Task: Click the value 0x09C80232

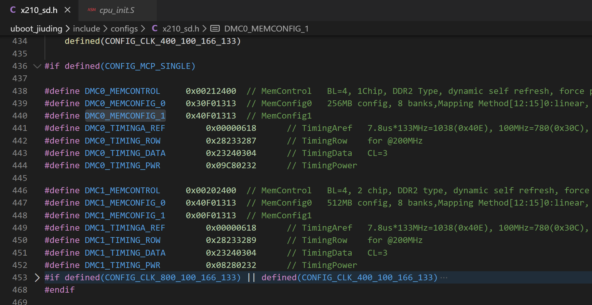Action: 231,166
